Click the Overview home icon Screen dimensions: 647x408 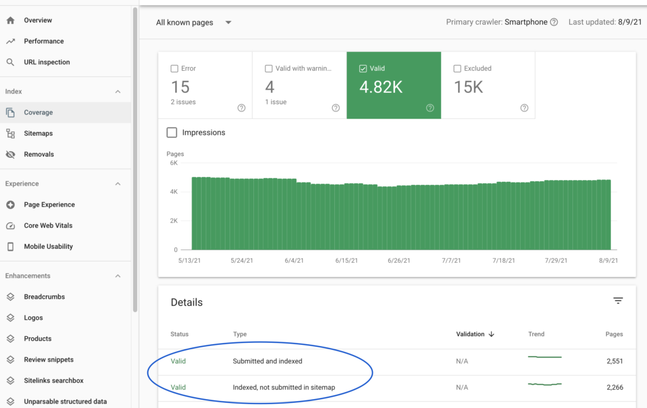(x=10, y=20)
